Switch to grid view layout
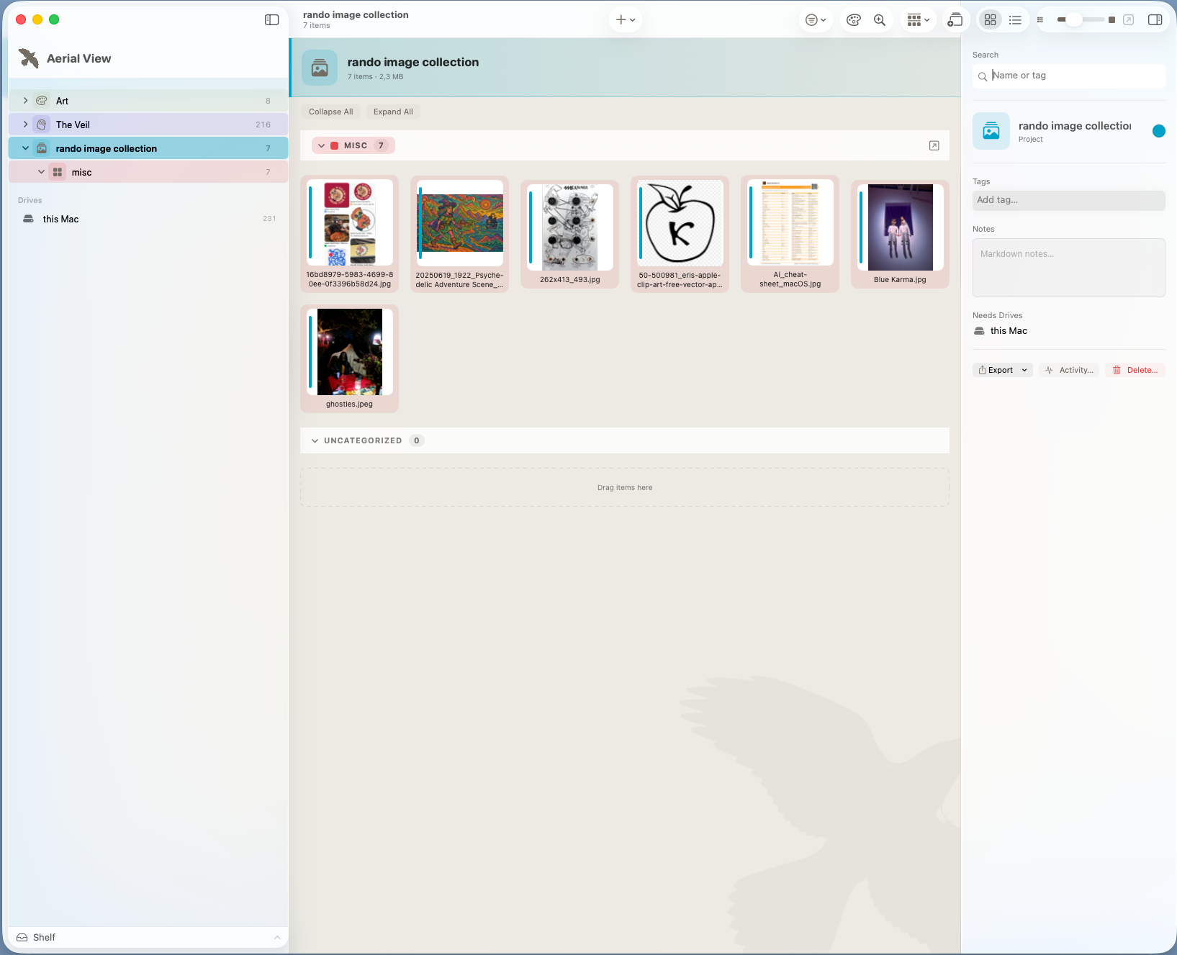 tap(991, 20)
